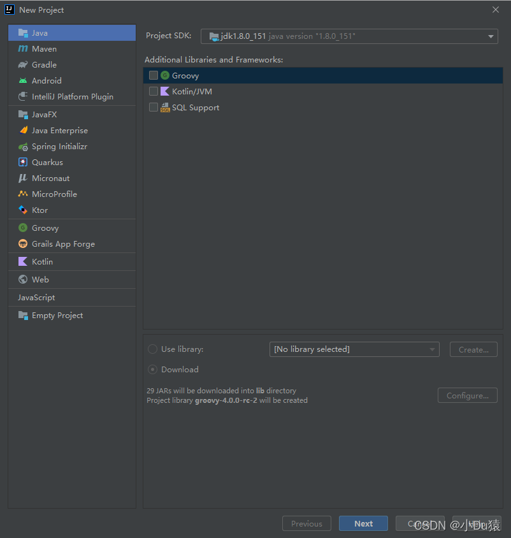
Task: Tick the Kotlin/JVM checkbox
Action: tap(154, 91)
